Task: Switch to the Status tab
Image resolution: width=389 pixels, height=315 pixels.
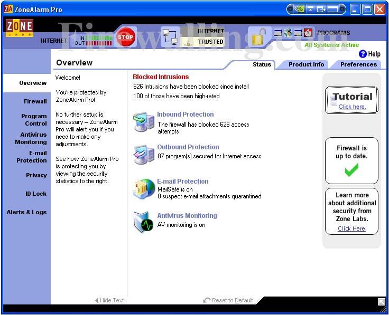Action: point(262,64)
